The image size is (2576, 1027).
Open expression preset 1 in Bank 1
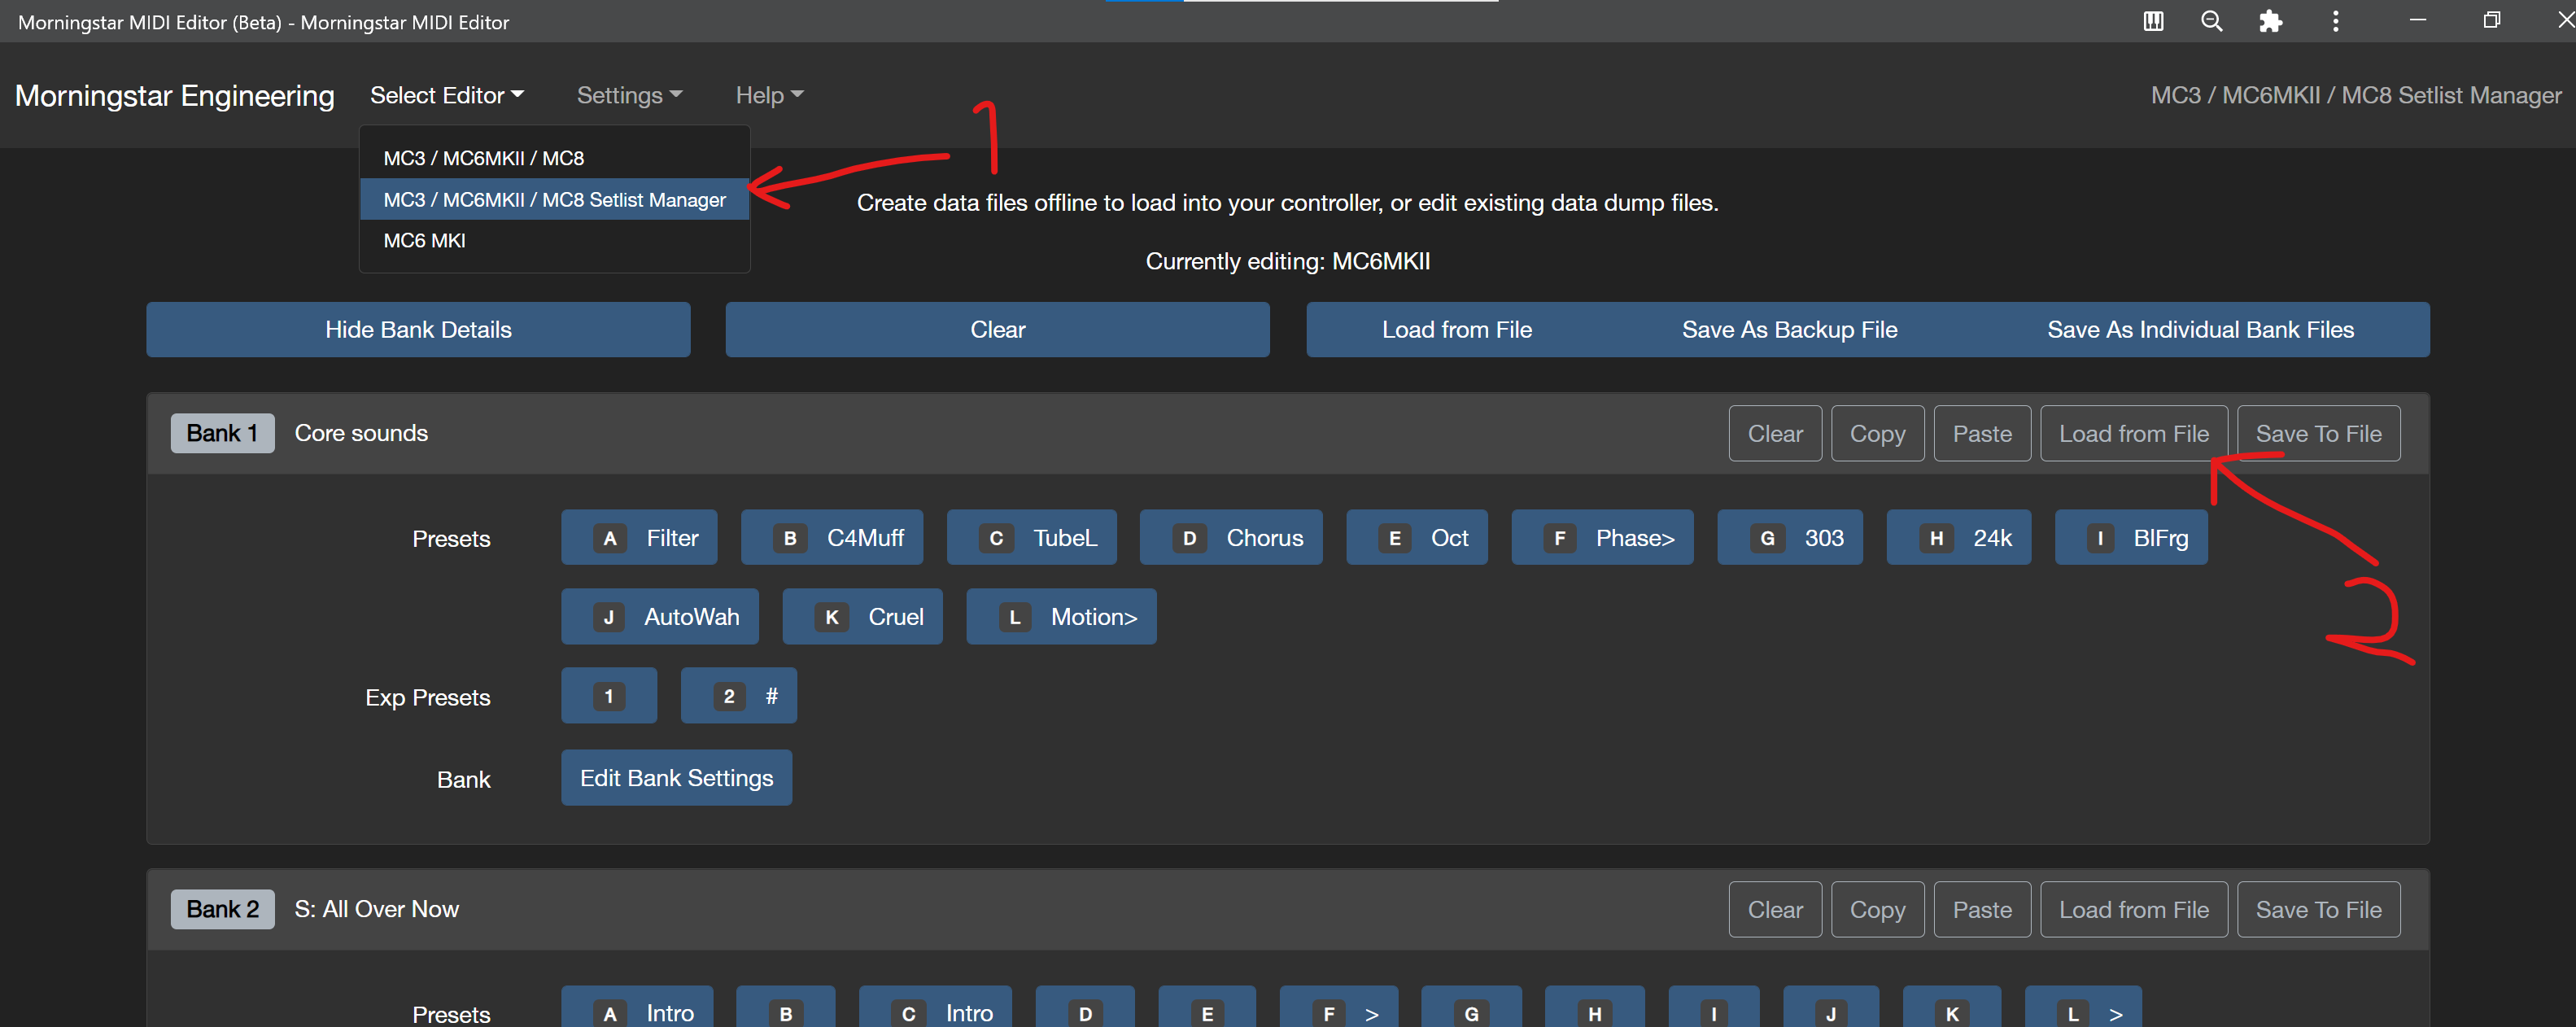tap(608, 695)
